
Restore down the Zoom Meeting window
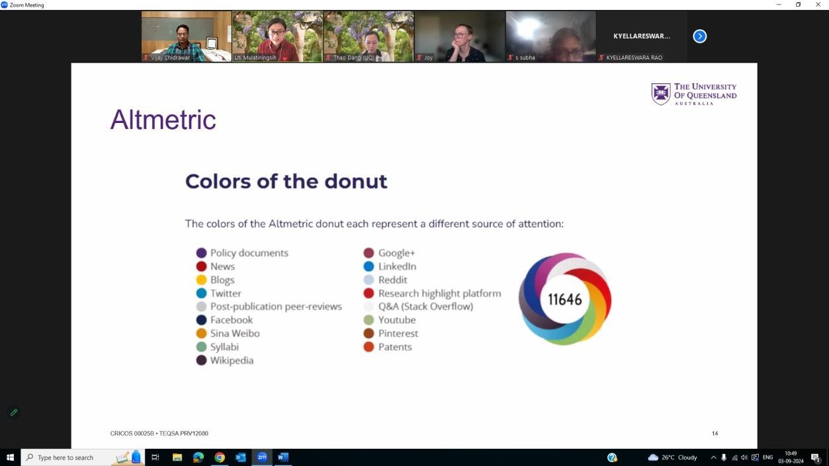point(798,5)
